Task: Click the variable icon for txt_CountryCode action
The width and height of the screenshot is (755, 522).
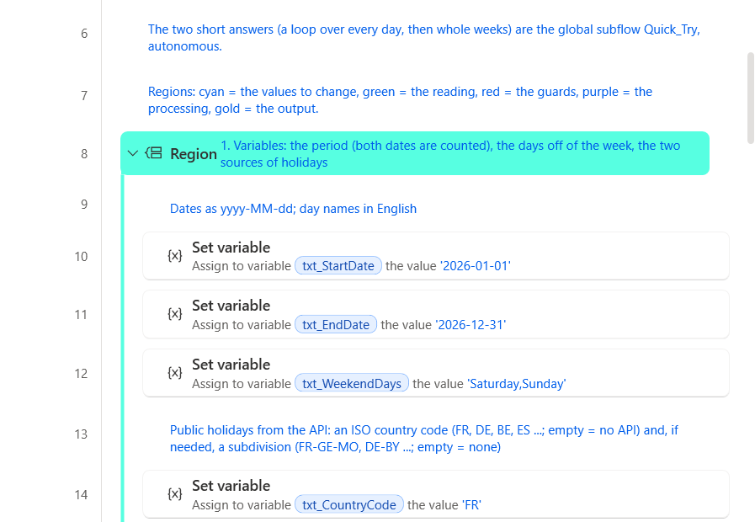Action: tap(175, 494)
